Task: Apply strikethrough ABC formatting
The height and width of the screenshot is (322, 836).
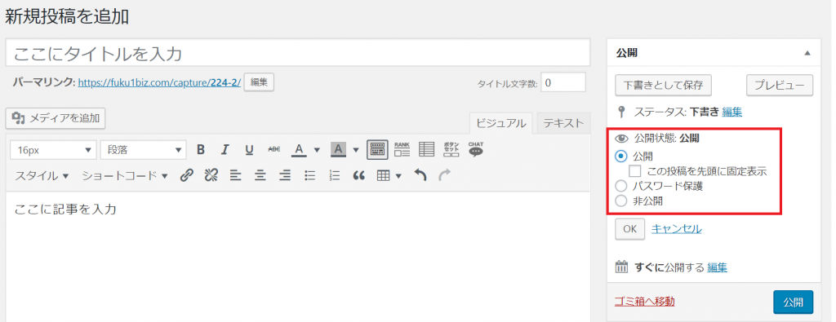Action: (274, 149)
